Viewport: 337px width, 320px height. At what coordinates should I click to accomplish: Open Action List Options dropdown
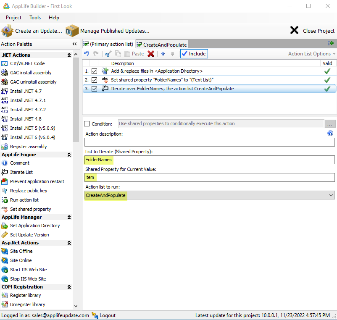312,54
